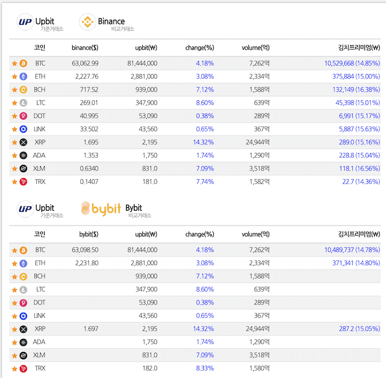The width and height of the screenshot is (386, 378).
Task: Click TRX change 8.33% in Bybit table
Action: tap(205, 368)
